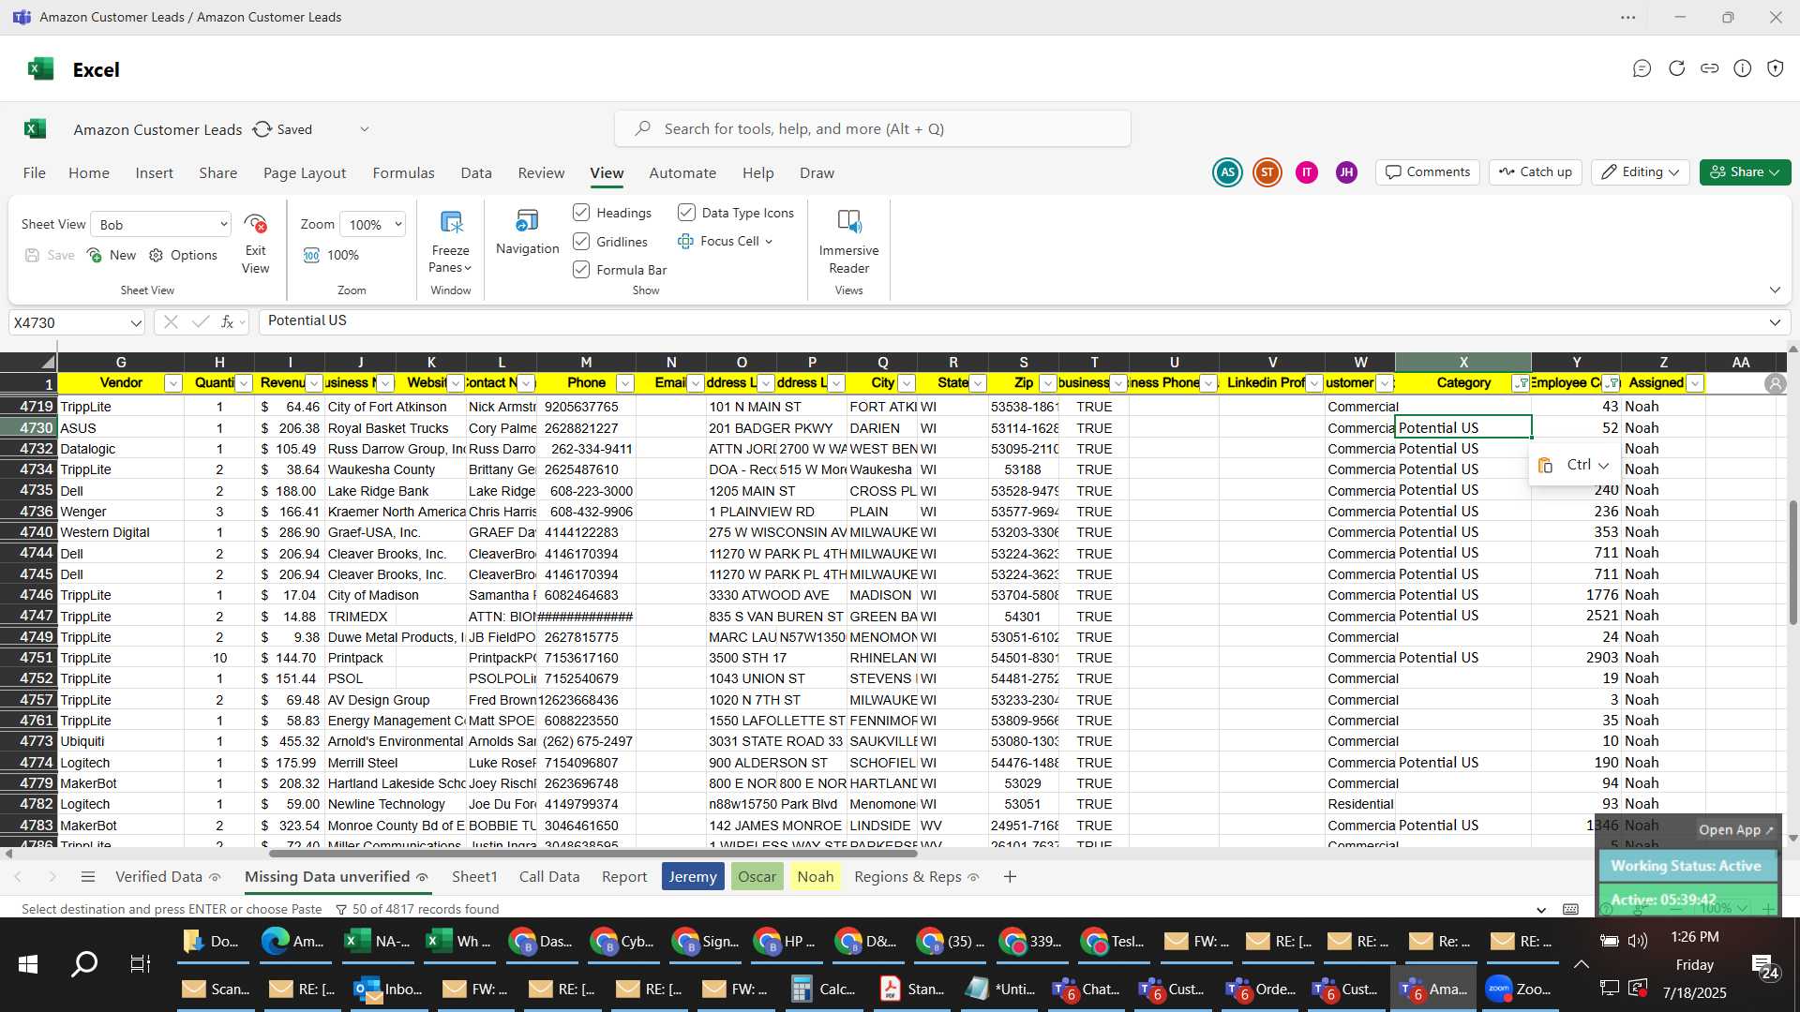Expand the ribbon display options chevron
The height and width of the screenshot is (1012, 1800).
1775,290
